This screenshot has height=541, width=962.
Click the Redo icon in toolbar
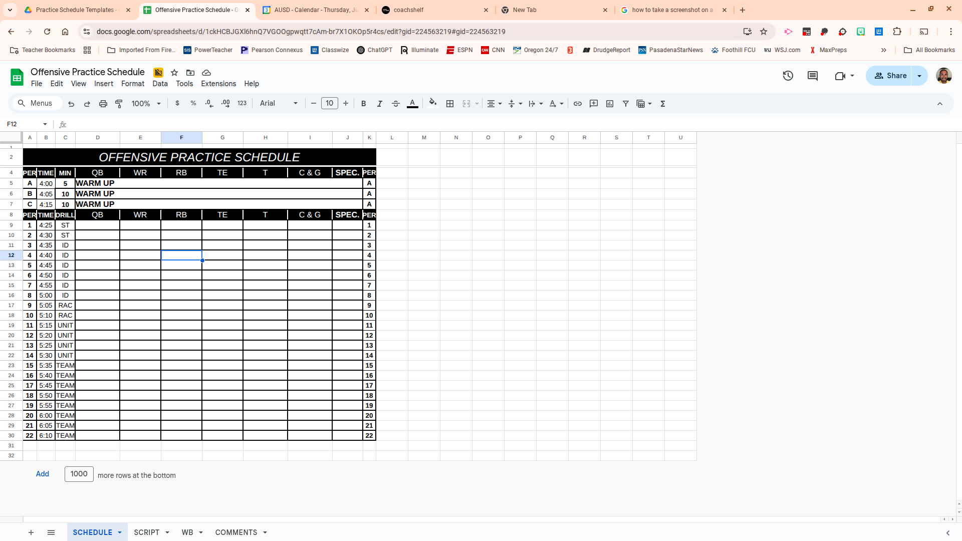(87, 104)
